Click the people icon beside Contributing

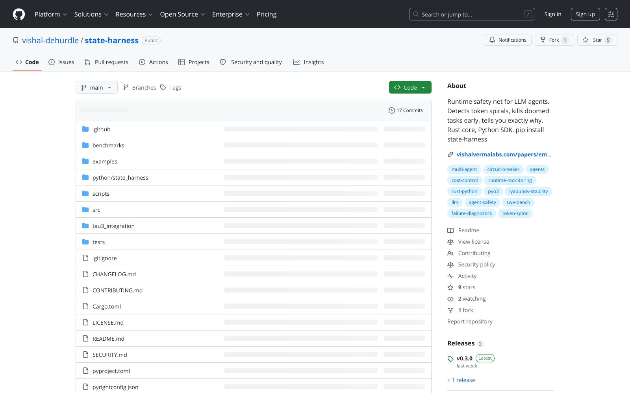(450, 253)
